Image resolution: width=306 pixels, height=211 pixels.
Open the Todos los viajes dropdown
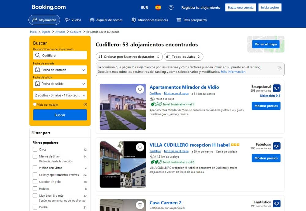pos(183,57)
